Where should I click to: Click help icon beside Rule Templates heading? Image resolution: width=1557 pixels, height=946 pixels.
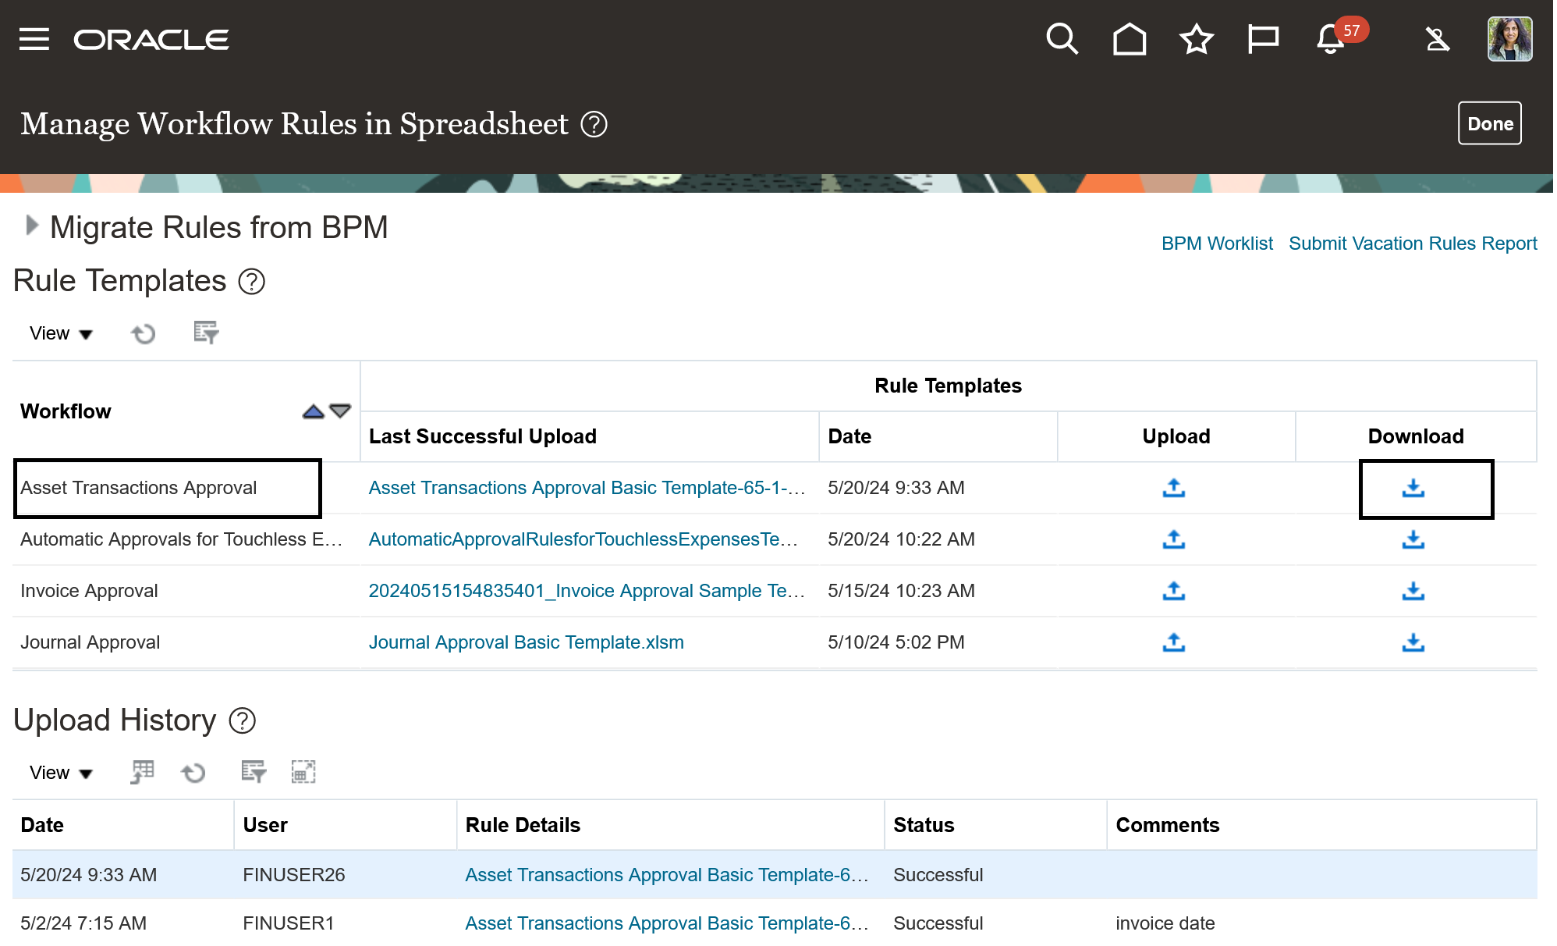pyautogui.click(x=251, y=282)
